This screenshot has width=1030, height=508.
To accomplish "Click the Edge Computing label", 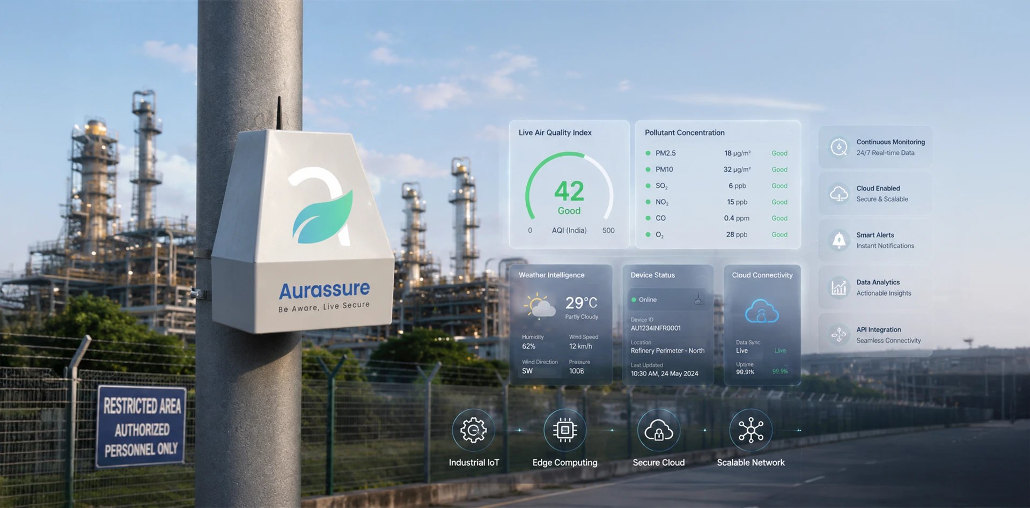I will point(564,462).
